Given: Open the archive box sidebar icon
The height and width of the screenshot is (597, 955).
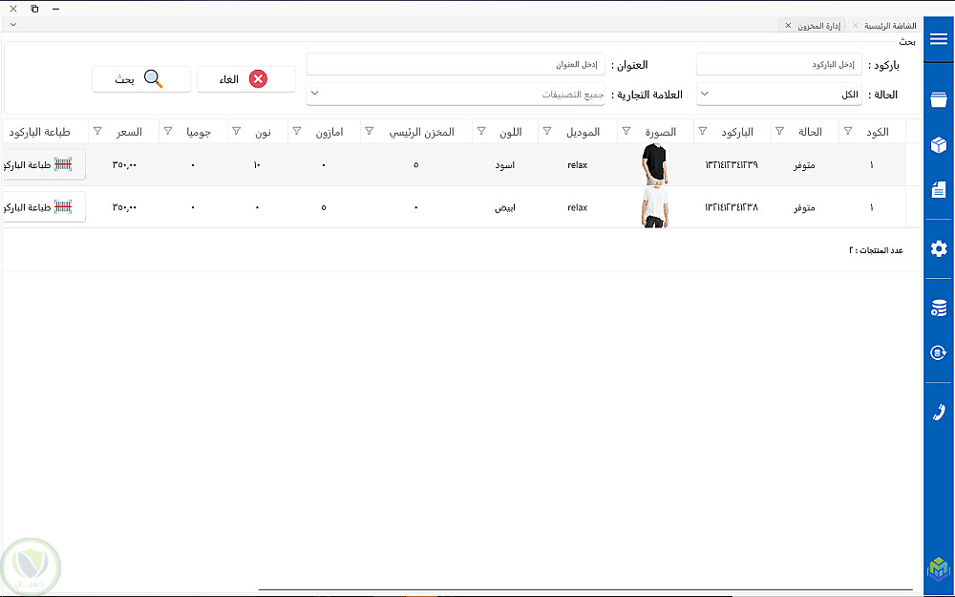Looking at the screenshot, I should pyautogui.click(x=939, y=99).
